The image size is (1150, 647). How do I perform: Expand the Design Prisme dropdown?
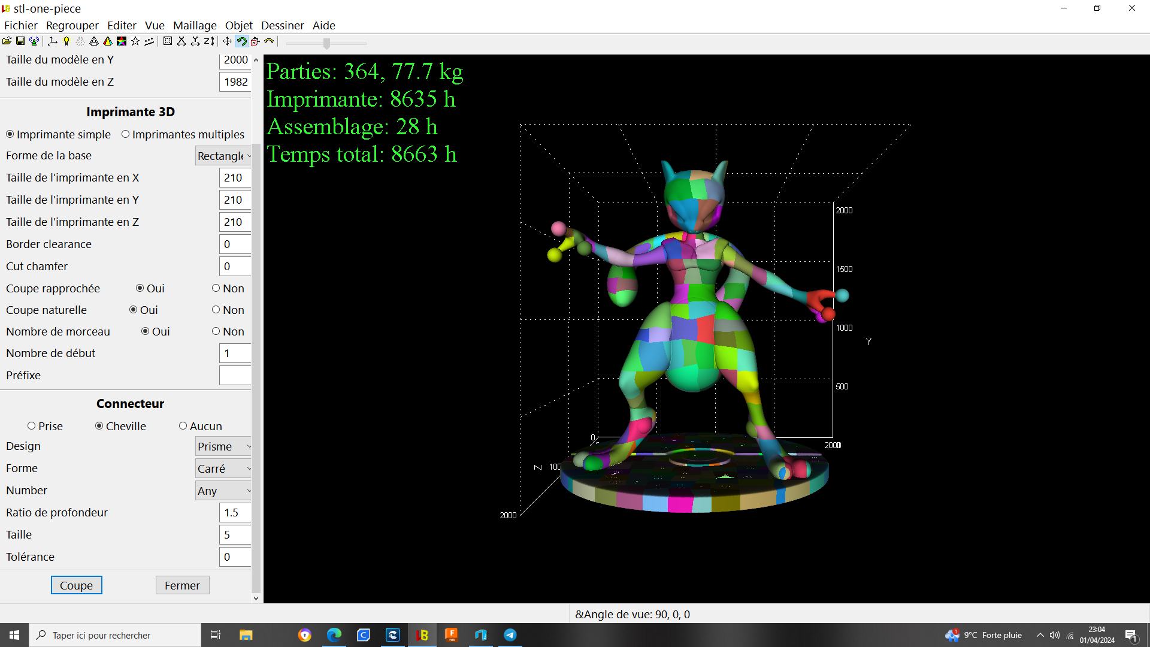click(x=223, y=446)
